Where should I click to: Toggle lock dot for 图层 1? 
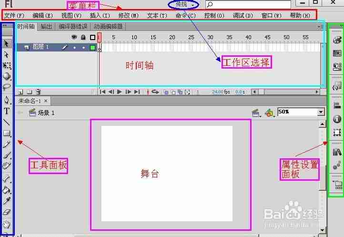pyautogui.click(x=83, y=47)
